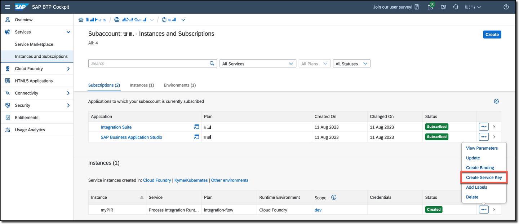519x224 pixels.
Task: Click the Entitlements sidebar icon
Action: pyautogui.click(x=8, y=118)
